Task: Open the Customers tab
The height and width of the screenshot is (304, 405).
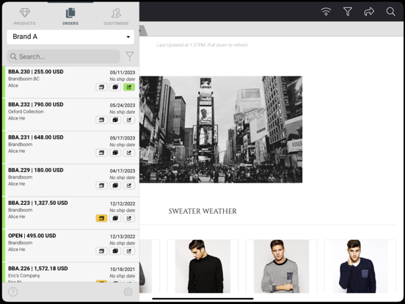Action: tap(116, 16)
